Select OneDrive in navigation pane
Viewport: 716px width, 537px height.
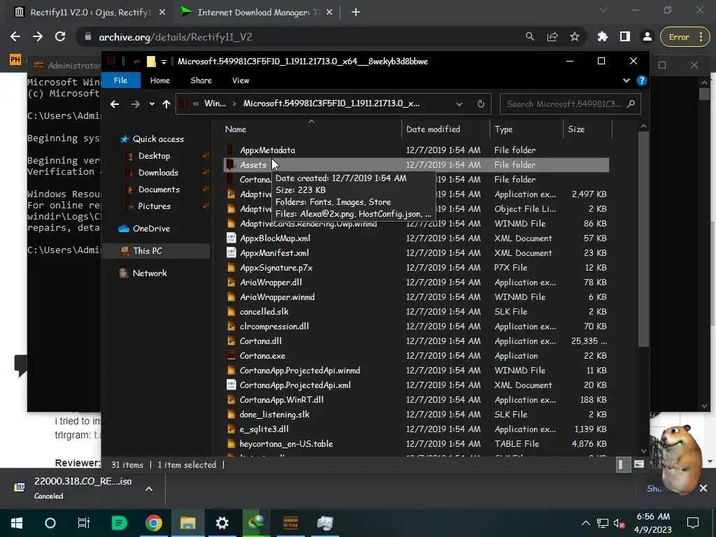pyautogui.click(x=151, y=229)
